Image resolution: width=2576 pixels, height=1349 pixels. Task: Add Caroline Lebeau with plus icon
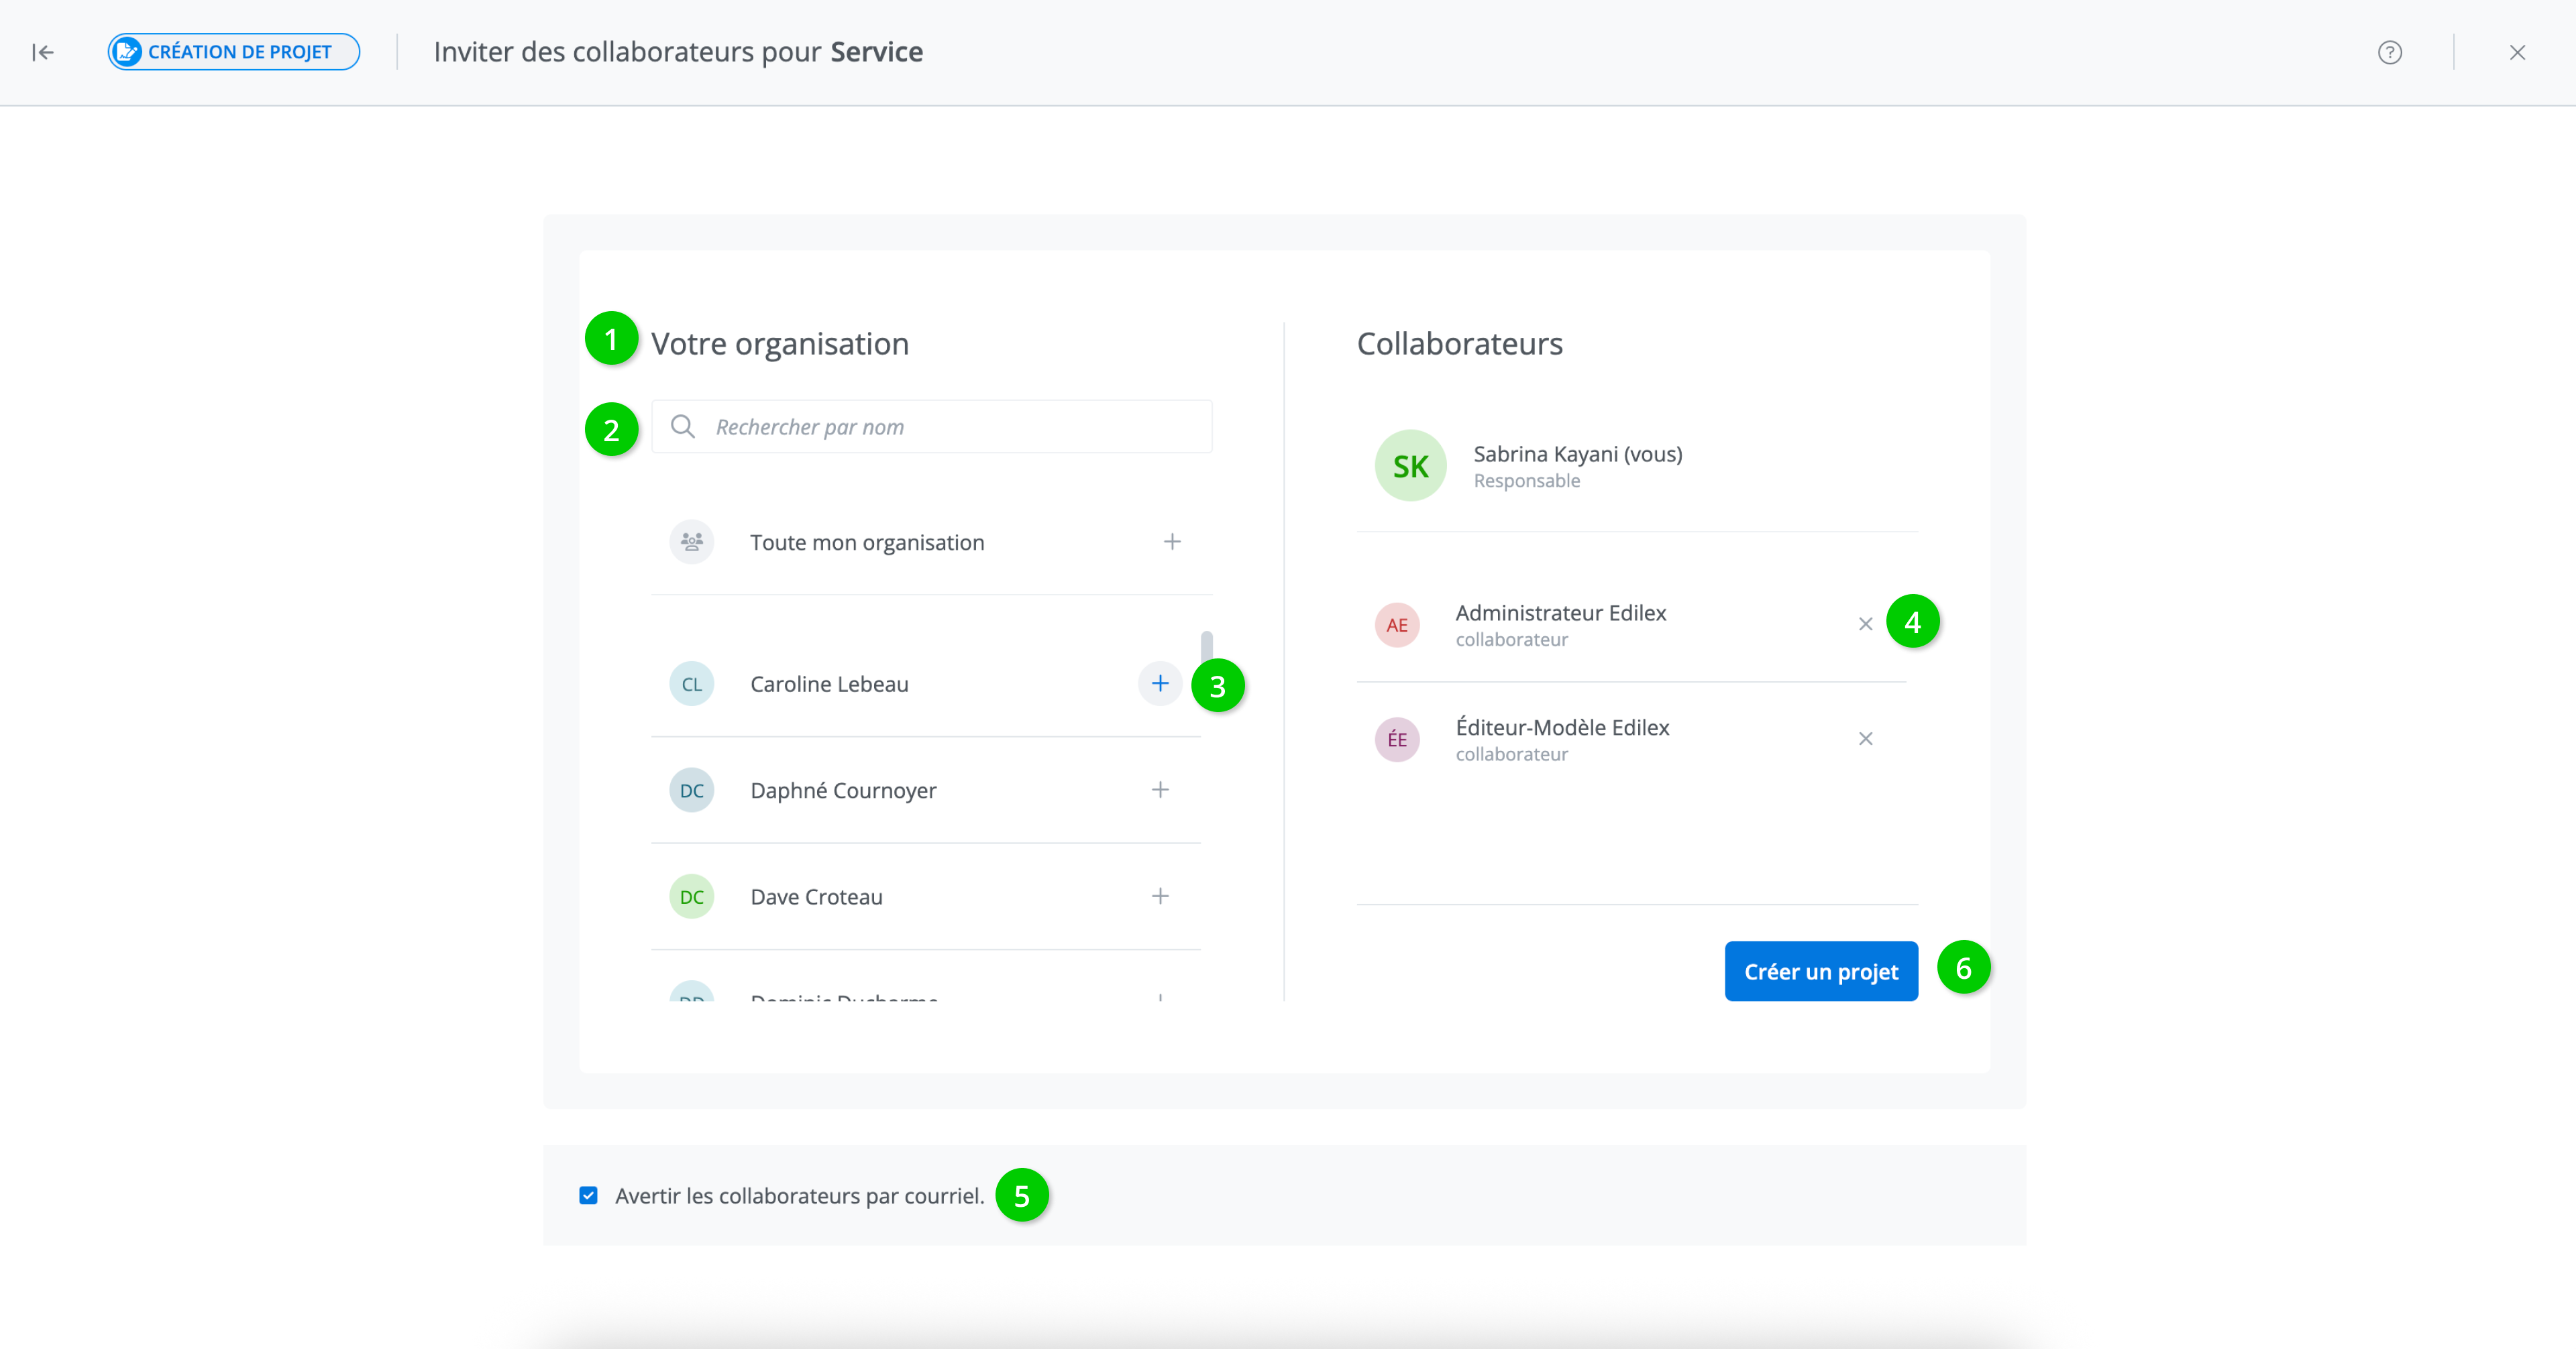(1160, 683)
